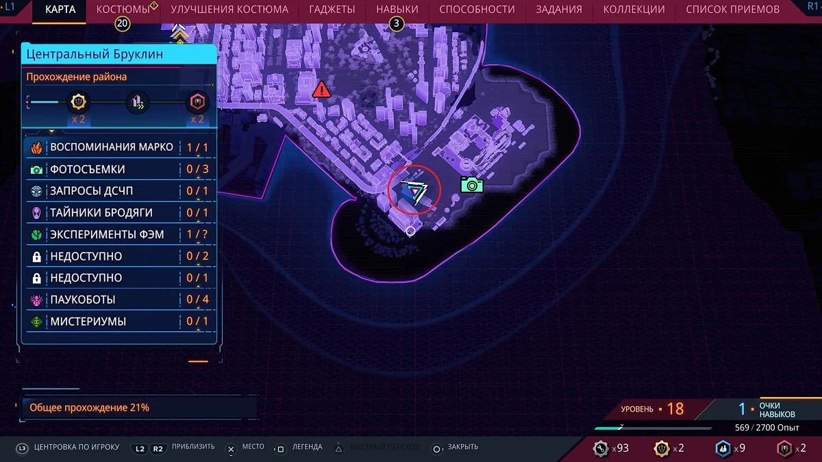Select the ПАУКОБОТЫ row
This screenshot has width=822, height=462.
[119, 300]
